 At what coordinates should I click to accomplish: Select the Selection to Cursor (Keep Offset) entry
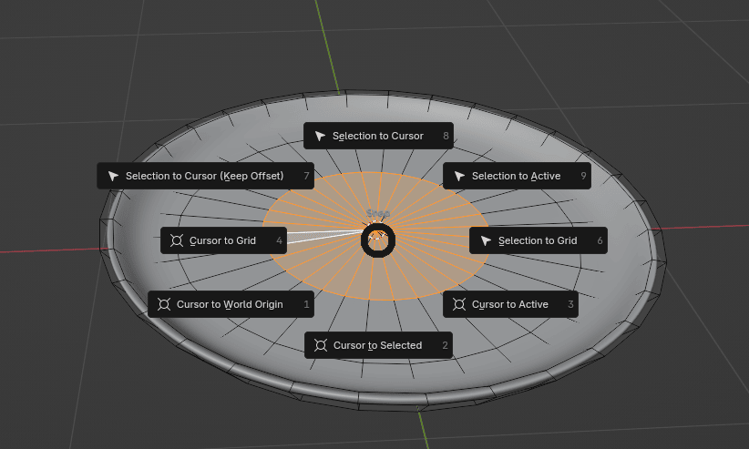click(x=205, y=176)
